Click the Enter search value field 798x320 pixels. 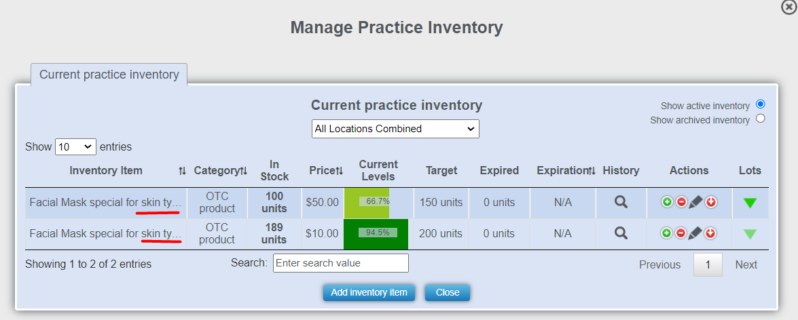click(340, 263)
